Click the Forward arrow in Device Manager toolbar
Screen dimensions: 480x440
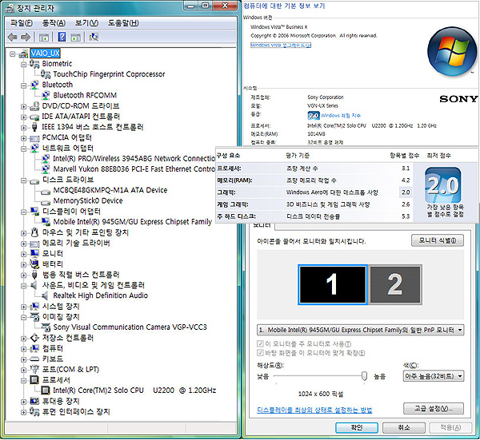point(26,38)
